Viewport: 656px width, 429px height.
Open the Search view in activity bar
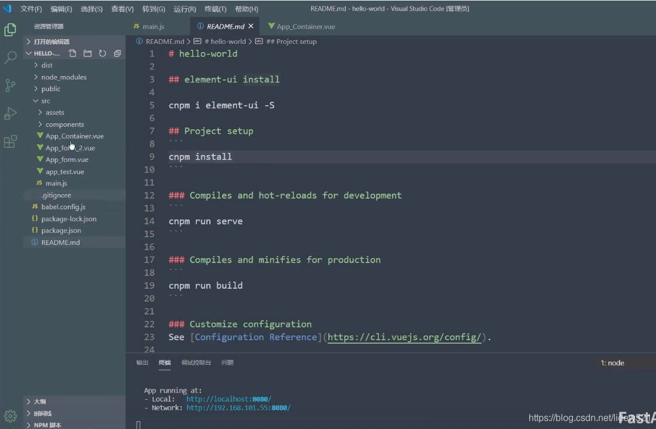pos(10,57)
